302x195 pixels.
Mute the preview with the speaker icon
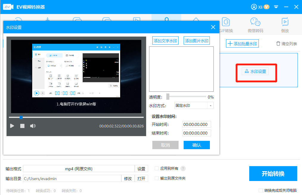click(32, 126)
